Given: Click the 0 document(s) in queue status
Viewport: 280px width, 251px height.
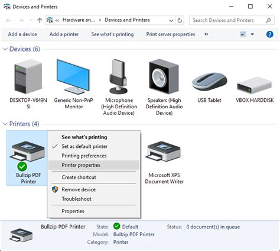Looking at the screenshot, I should point(213,227).
